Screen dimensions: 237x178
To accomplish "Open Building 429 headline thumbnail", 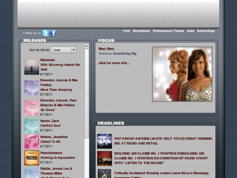I will tap(105, 158).
